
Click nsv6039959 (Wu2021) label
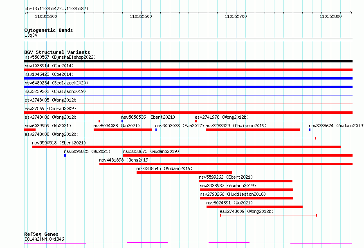coord(48,126)
